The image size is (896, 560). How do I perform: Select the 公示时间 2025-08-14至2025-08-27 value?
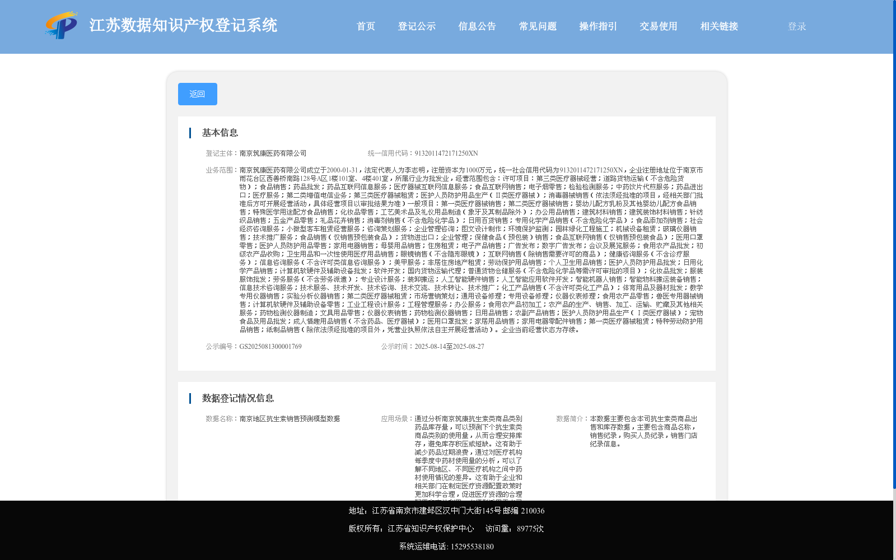[449, 347]
